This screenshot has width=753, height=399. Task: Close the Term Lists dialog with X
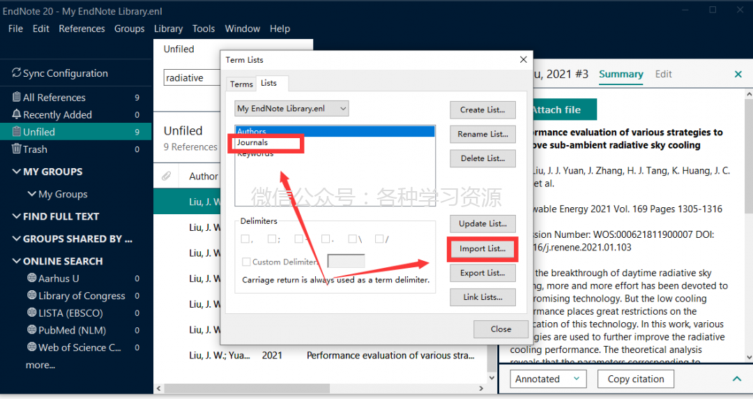[524, 59]
